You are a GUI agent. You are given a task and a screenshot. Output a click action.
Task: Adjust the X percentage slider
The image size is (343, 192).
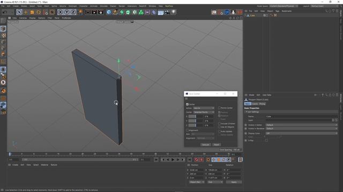pos(195,116)
